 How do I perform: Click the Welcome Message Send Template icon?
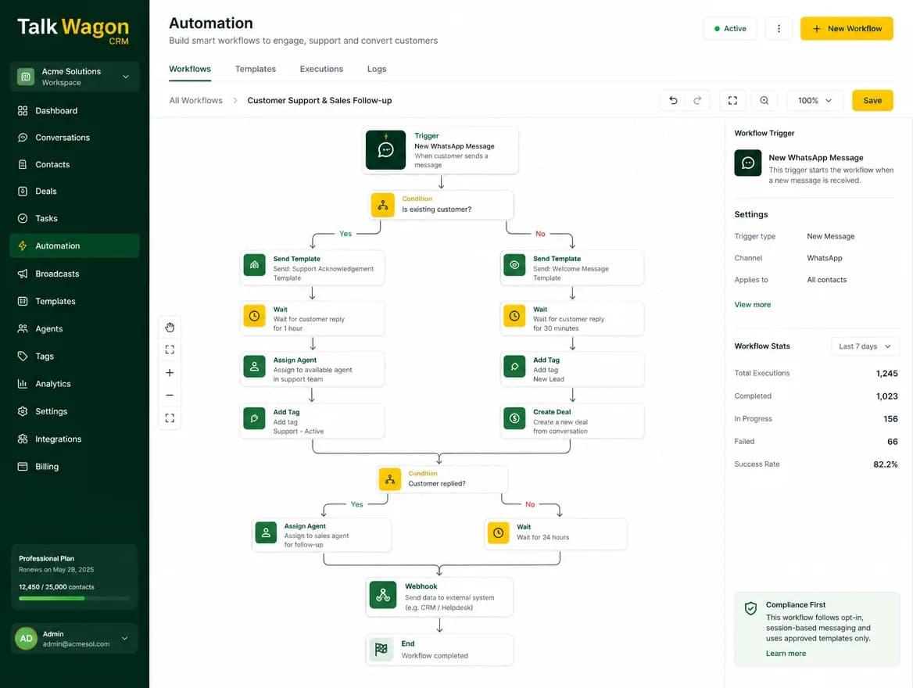(x=514, y=265)
